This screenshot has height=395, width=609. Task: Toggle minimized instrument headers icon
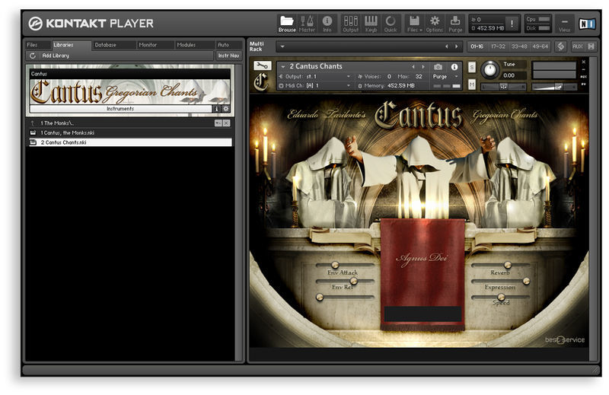click(591, 46)
